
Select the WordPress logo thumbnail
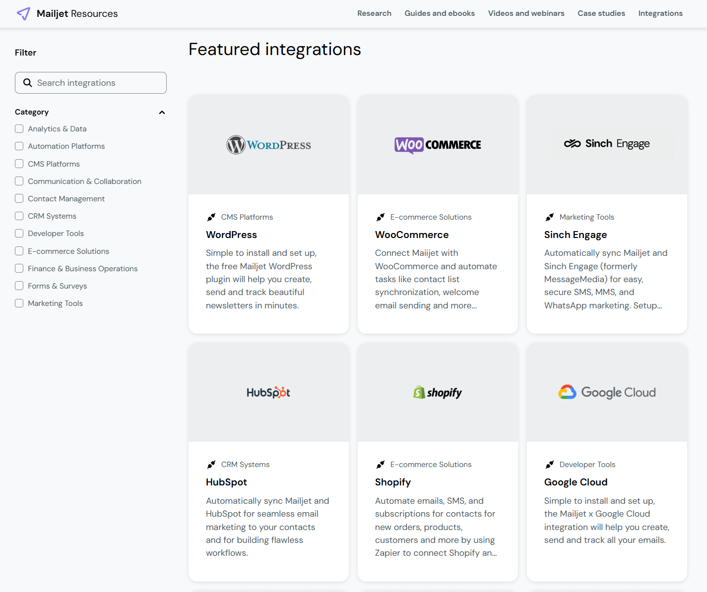point(268,144)
